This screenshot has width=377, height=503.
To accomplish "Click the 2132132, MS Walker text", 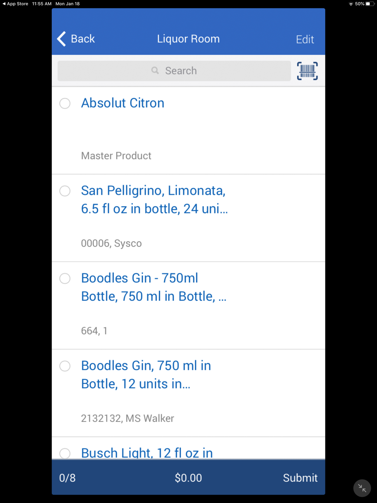I will click(x=127, y=418).
